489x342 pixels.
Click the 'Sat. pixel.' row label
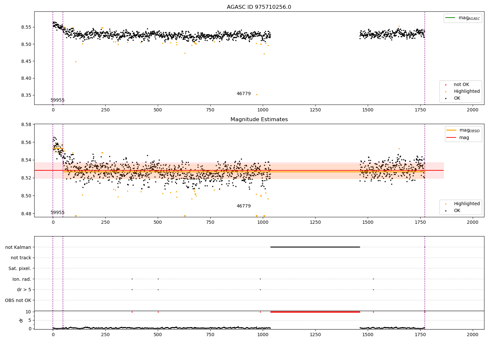(x=20, y=269)
